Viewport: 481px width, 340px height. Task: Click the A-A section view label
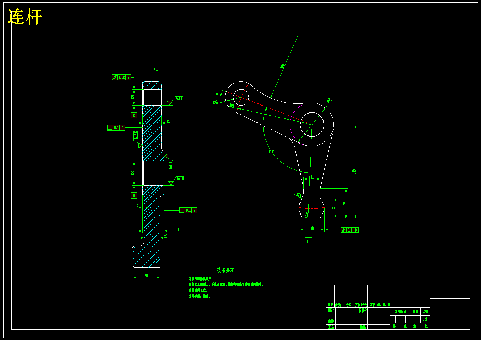(156, 70)
